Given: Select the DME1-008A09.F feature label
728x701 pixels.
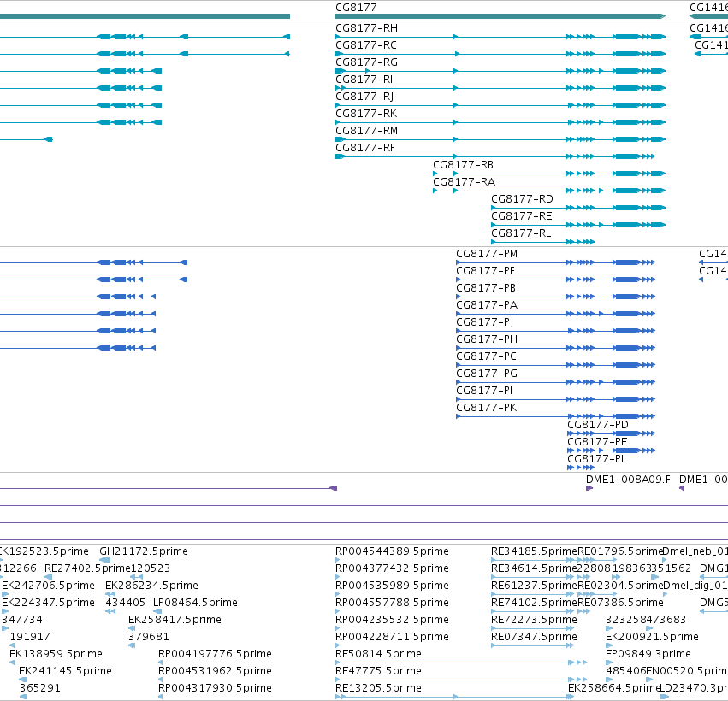Looking at the screenshot, I should (628, 480).
